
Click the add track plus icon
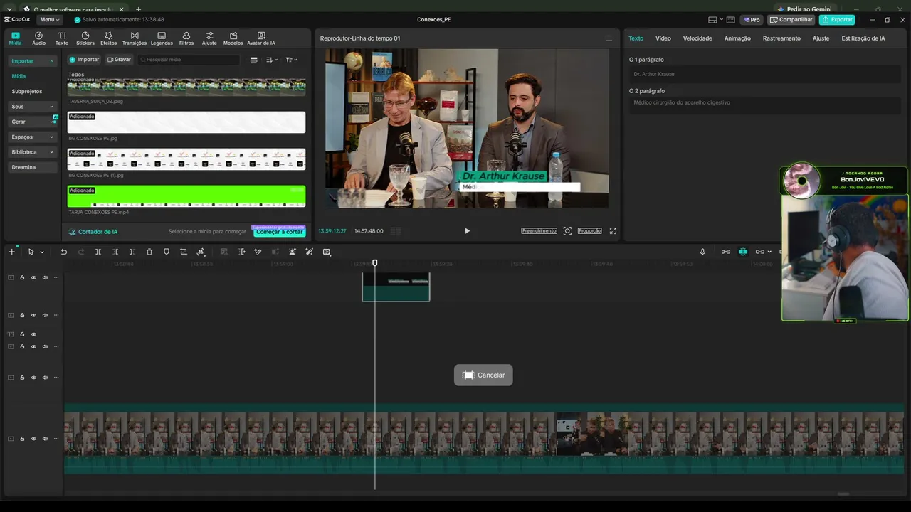(11, 252)
